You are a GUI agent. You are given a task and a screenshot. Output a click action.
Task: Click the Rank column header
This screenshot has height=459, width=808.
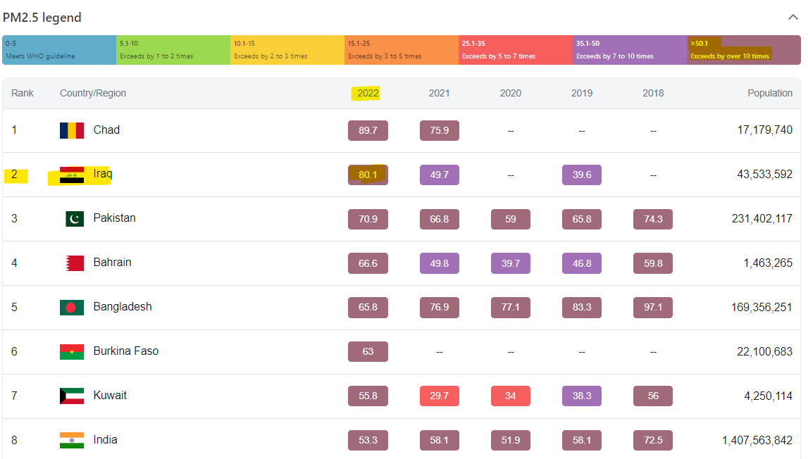[x=23, y=93]
